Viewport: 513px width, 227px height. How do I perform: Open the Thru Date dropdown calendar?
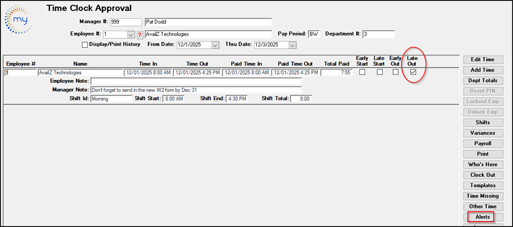292,45
